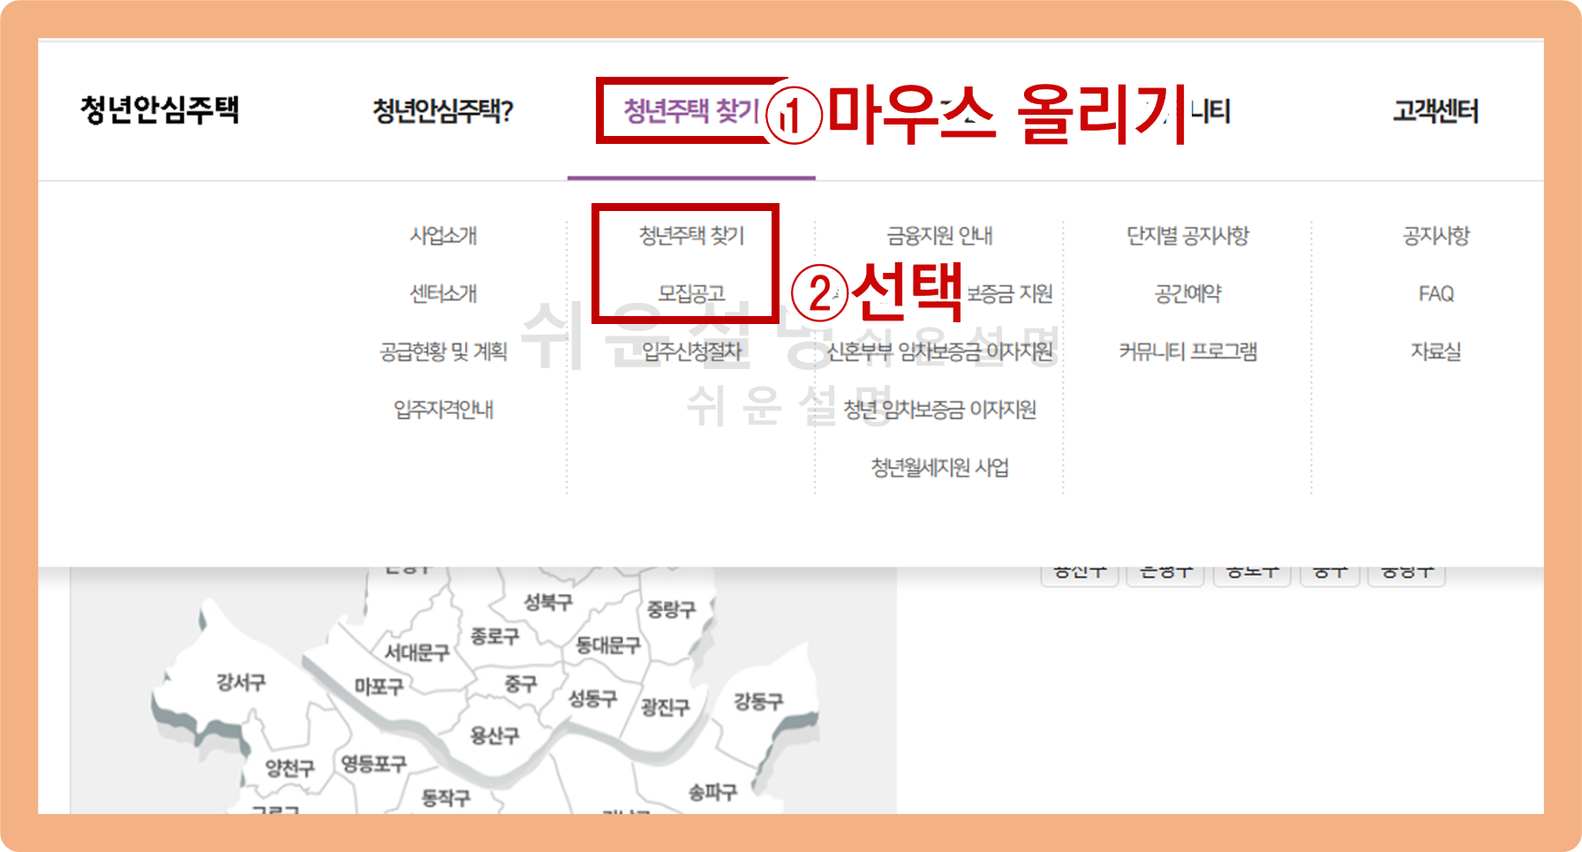Select 서대문구 on the Seoul map
This screenshot has width=1582, height=852.
tap(417, 652)
